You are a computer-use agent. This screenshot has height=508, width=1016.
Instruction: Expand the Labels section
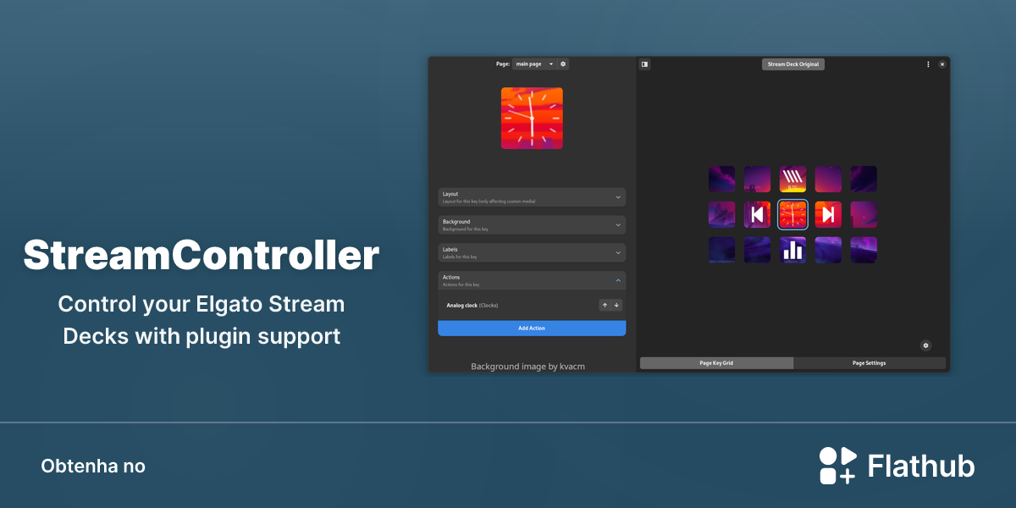coord(532,252)
